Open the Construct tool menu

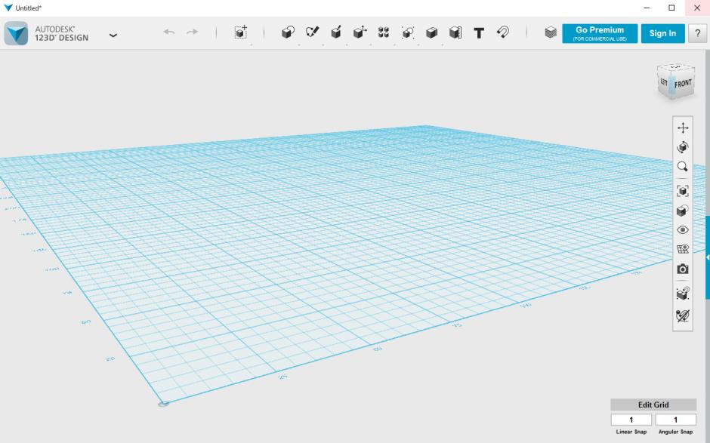336,32
